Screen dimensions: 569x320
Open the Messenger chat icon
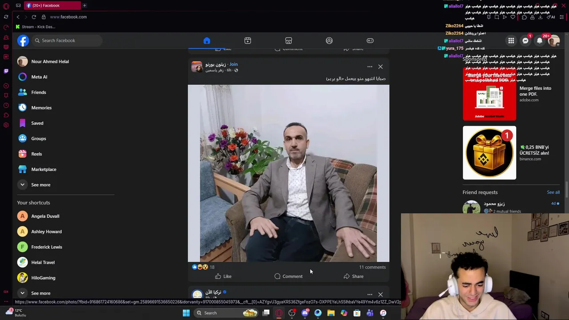(525, 41)
